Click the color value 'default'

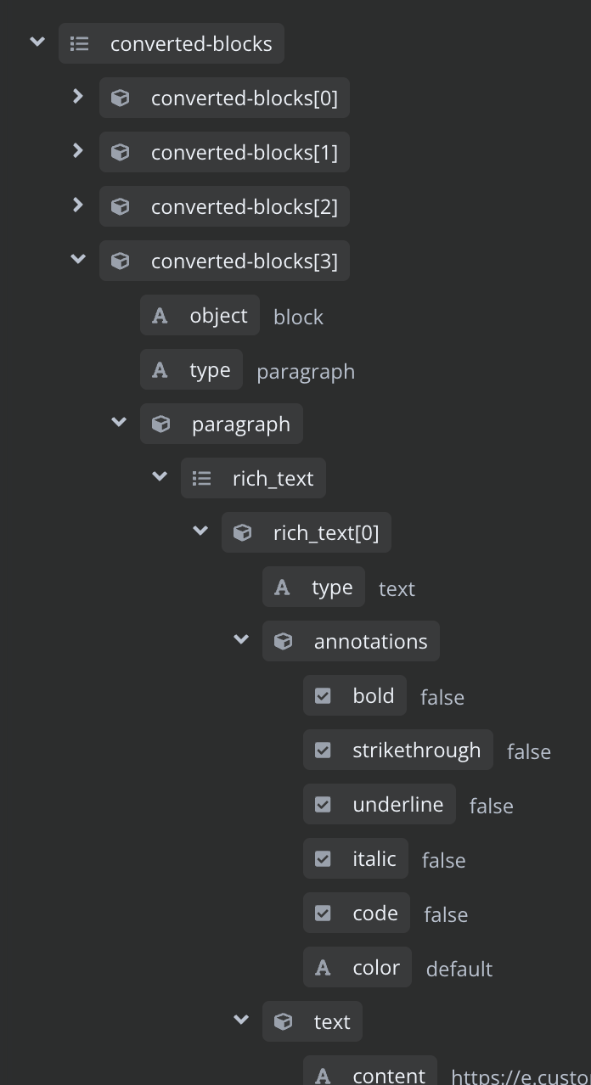(459, 969)
